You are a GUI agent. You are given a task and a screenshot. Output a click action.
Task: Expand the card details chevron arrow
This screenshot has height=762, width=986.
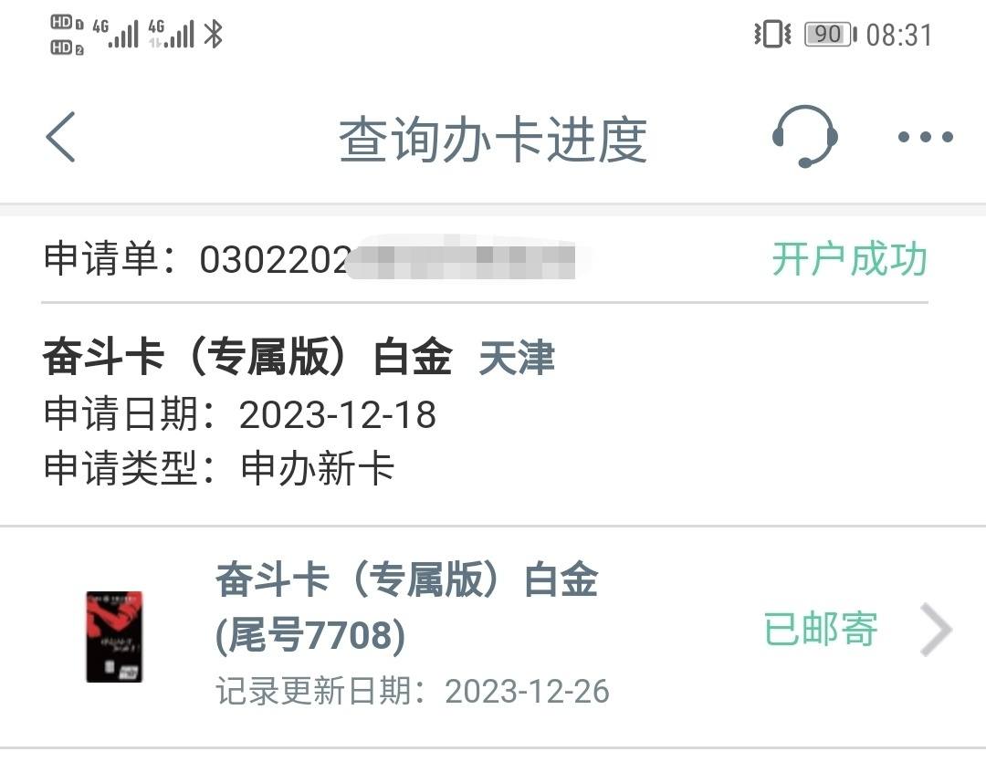[936, 630]
